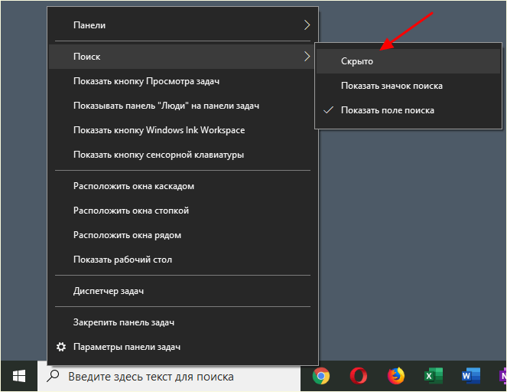Select Показать рабочий стол
The image size is (507, 392).
[183, 260]
